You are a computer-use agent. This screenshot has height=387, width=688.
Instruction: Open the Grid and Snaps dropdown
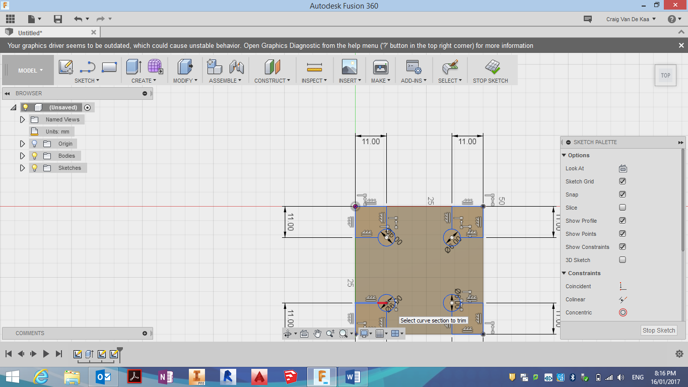pos(382,334)
